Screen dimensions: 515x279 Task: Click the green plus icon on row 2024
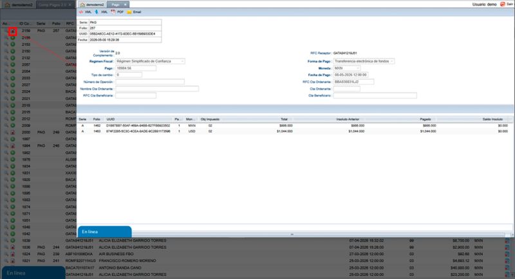point(13,91)
